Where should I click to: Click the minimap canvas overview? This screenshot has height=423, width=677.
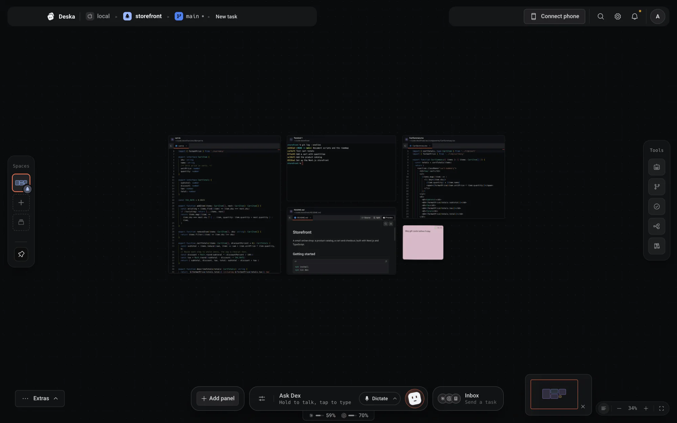click(554, 394)
